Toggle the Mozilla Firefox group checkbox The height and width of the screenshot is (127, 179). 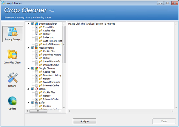coord(32,48)
